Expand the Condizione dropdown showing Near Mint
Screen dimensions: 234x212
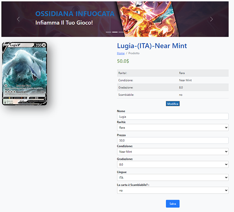click(173, 152)
